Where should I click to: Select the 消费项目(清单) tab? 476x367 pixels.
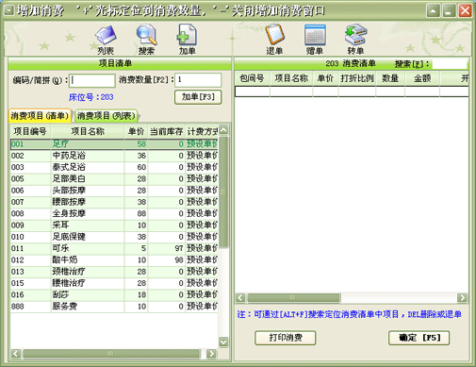40,116
